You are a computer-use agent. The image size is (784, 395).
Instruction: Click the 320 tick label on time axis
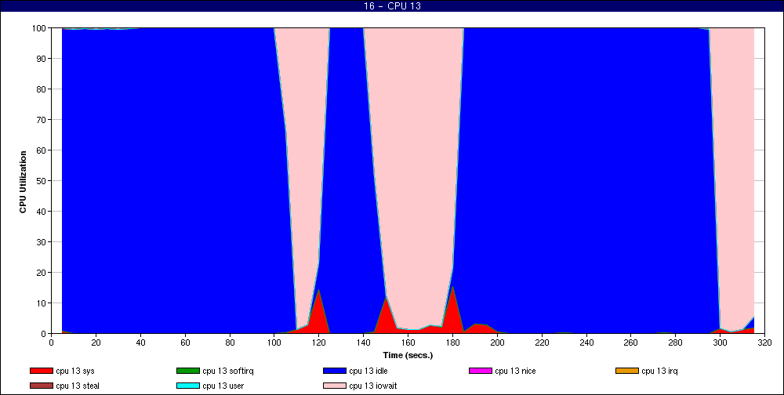pyautogui.click(x=764, y=342)
